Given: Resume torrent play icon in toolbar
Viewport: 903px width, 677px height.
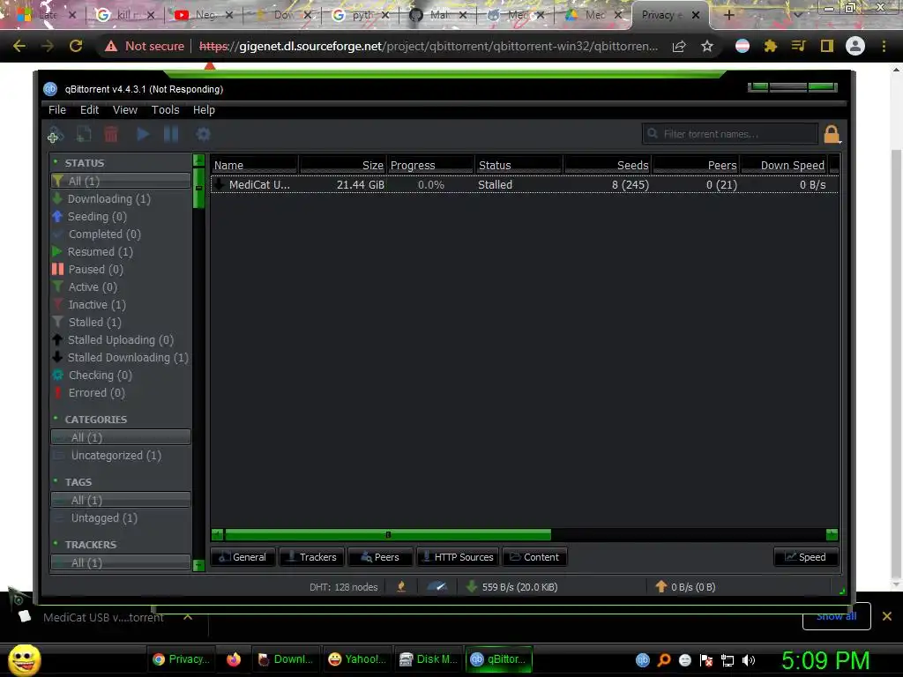Looking at the screenshot, I should tap(143, 134).
